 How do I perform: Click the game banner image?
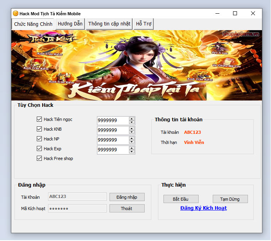click(136, 65)
